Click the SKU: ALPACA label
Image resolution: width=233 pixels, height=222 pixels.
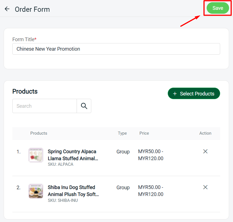point(60,164)
